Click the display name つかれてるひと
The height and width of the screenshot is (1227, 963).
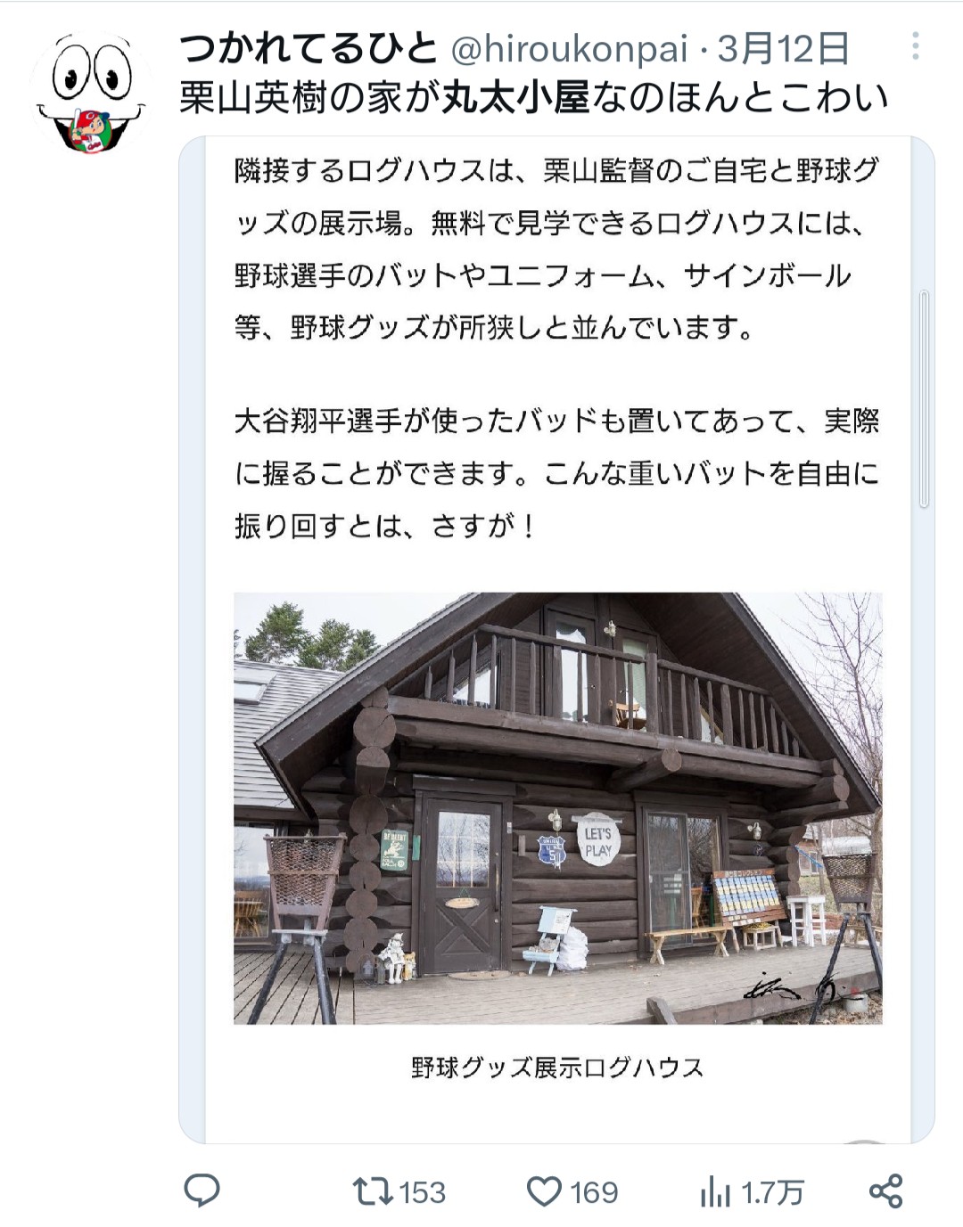pos(309,48)
